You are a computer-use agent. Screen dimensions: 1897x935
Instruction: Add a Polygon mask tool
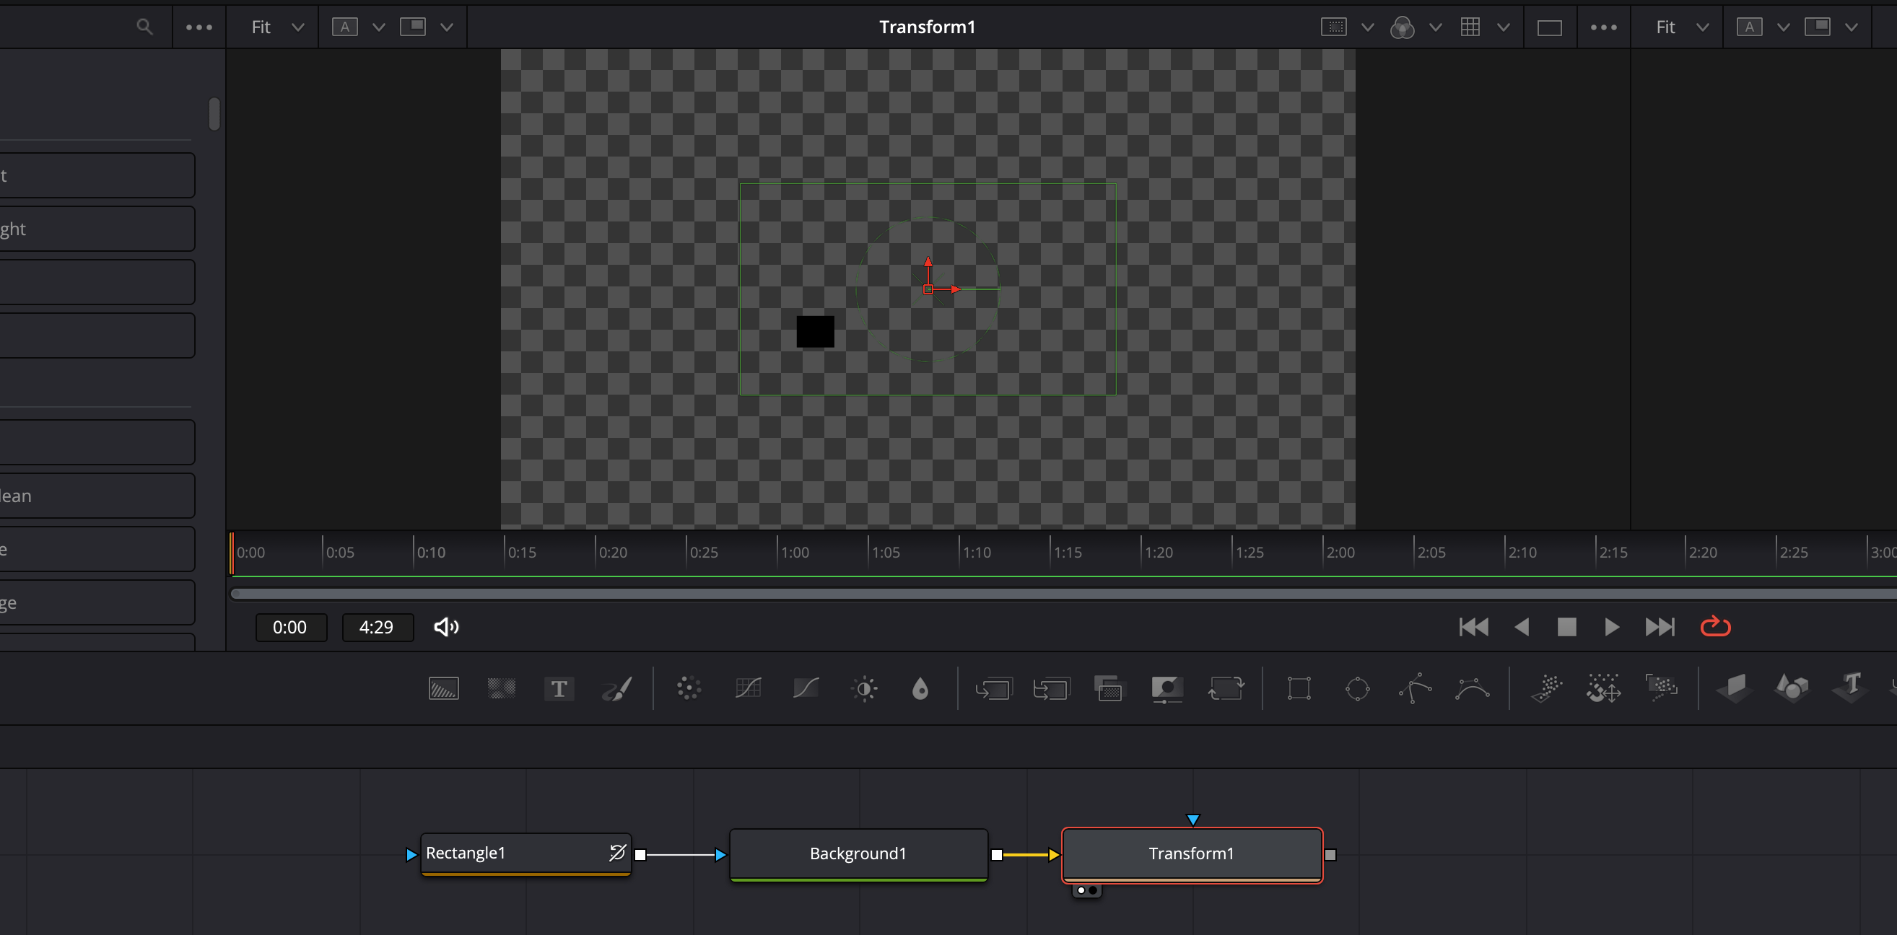click(1415, 688)
